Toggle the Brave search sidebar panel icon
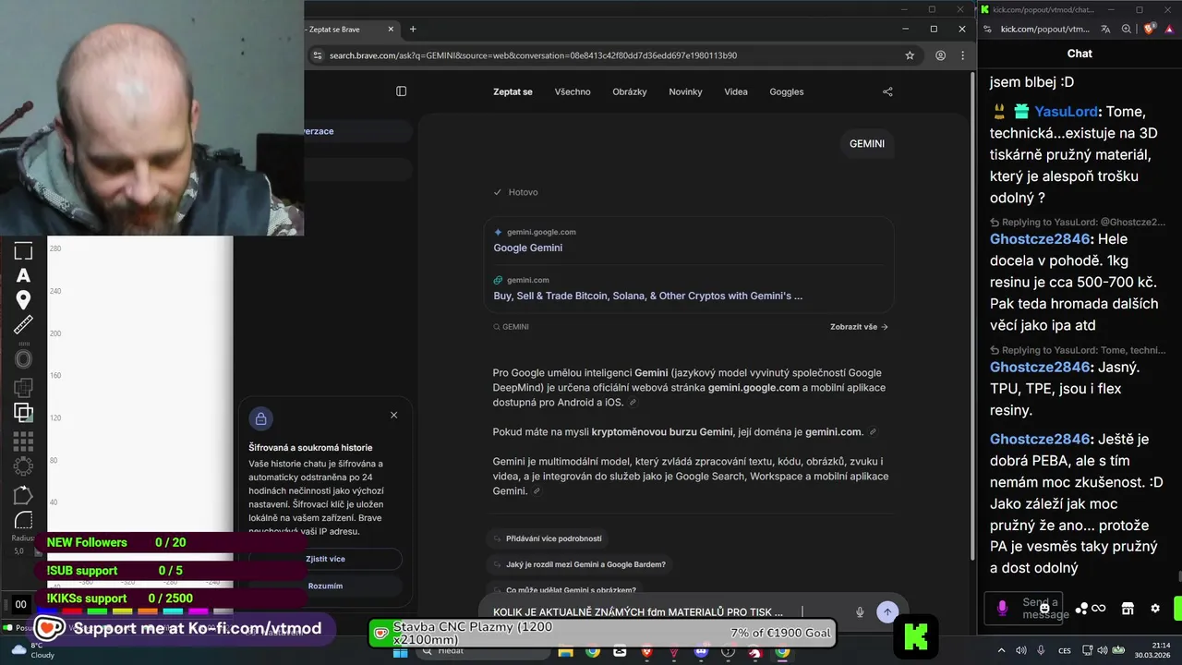Viewport: 1182px width, 665px height. (x=401, y=91)
